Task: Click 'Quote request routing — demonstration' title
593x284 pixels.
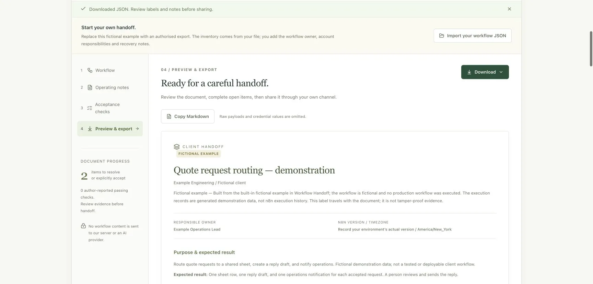Action: (254, 170)
